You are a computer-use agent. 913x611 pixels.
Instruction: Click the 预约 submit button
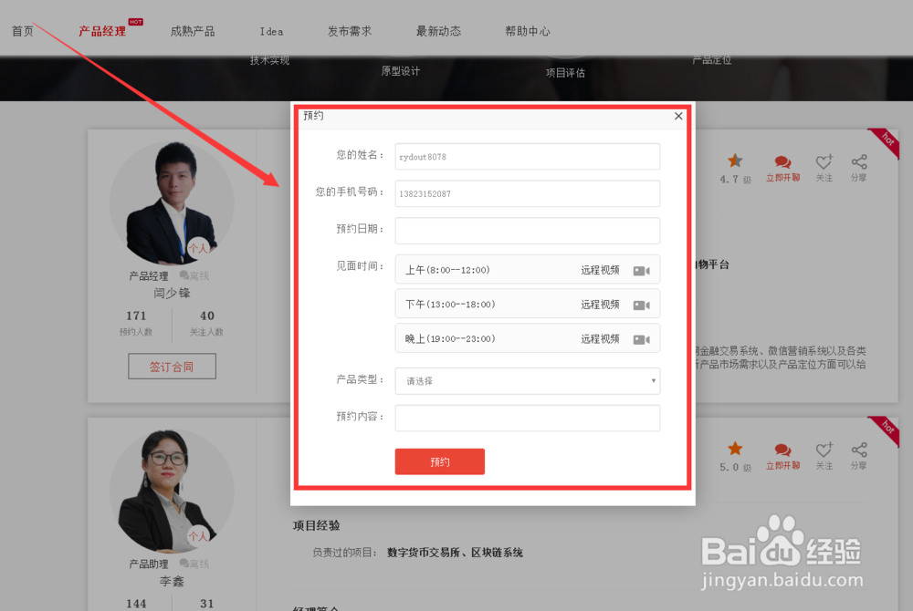click(x=439, y=461)
